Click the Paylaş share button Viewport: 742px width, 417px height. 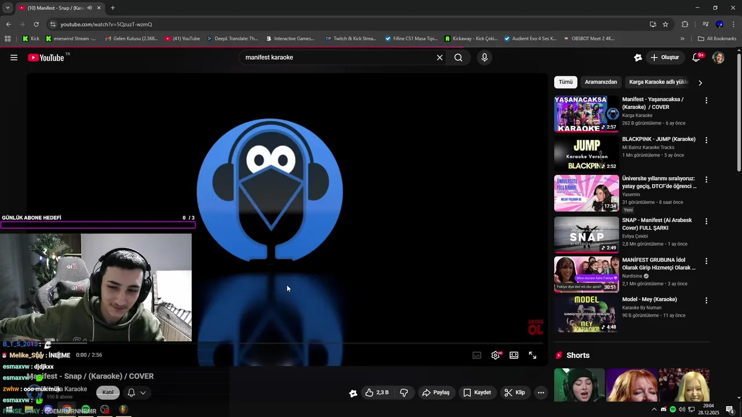click(x=436, y=393)
